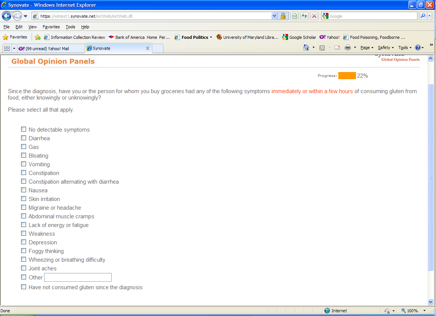Click the Favorites star button

click(15, 37)
